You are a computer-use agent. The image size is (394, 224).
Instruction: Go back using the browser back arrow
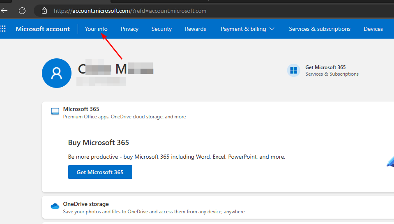click(4, 11)
